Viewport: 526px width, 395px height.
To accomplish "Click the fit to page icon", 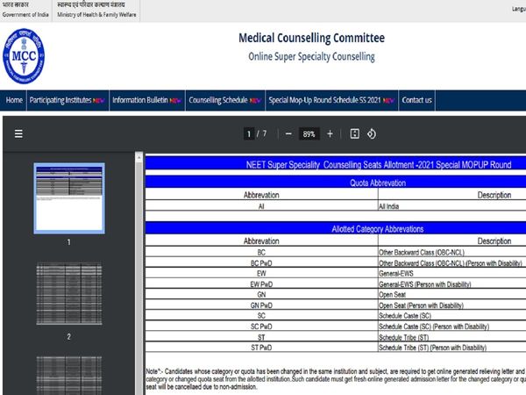I will click(354, 133).
